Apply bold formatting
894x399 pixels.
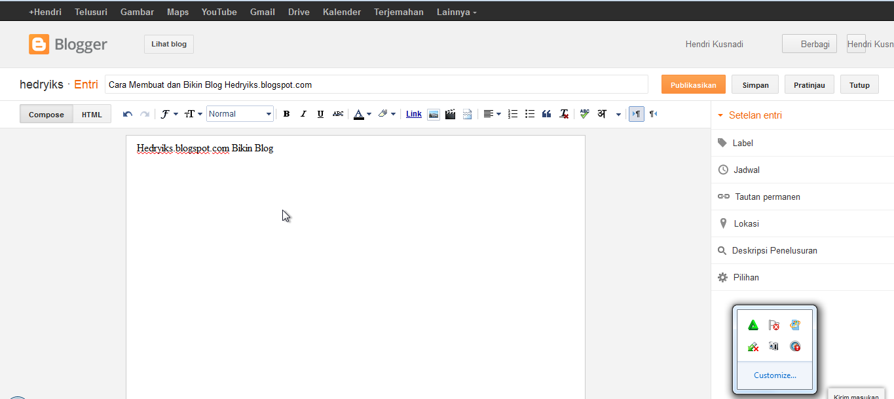point(286,114)
